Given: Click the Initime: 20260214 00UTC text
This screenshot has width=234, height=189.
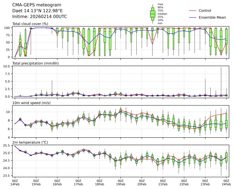Looking at the screenshot, I should pos(40,17).
